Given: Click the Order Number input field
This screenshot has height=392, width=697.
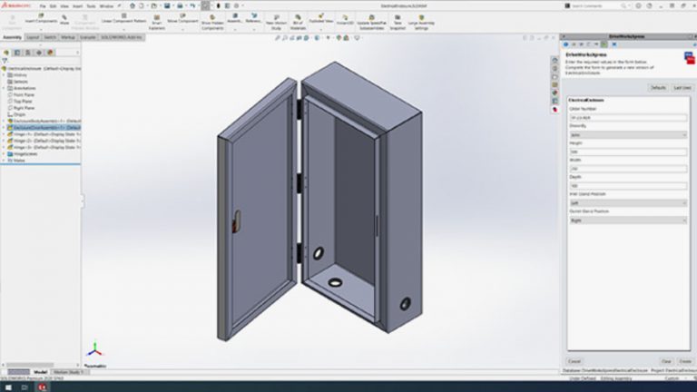Looking at the screenshot, I should pyautogui.click(x=628, y=118).
